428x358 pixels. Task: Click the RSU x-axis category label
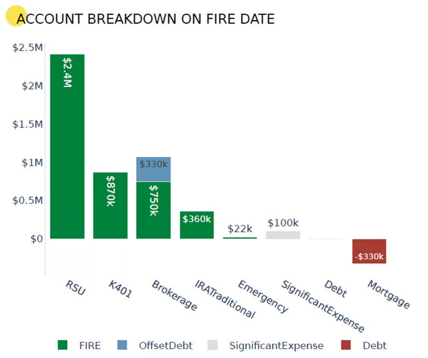(75, 288)
